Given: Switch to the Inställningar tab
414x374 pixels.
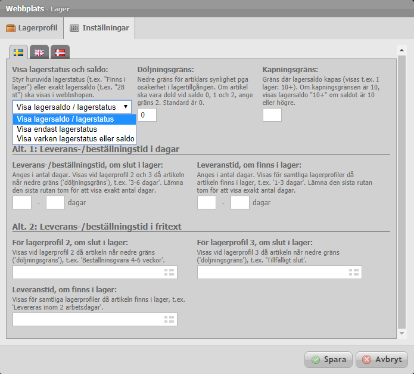Looking at the screenshot, I should (99, 28).
